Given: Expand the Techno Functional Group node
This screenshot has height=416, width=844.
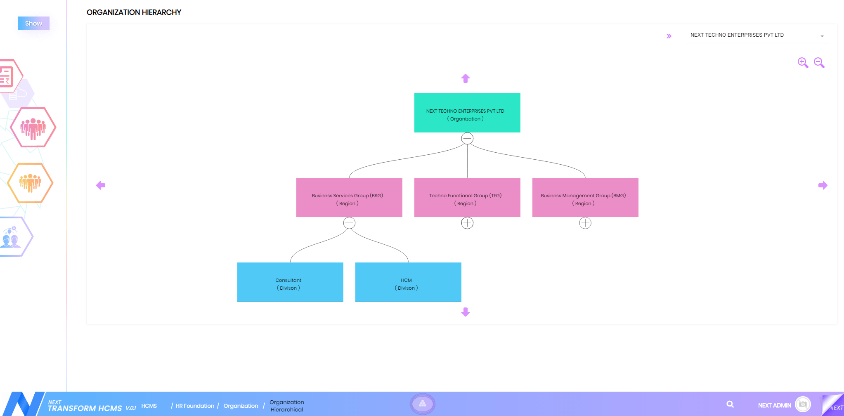Looking at the screenshot, I should click(467, 223).
